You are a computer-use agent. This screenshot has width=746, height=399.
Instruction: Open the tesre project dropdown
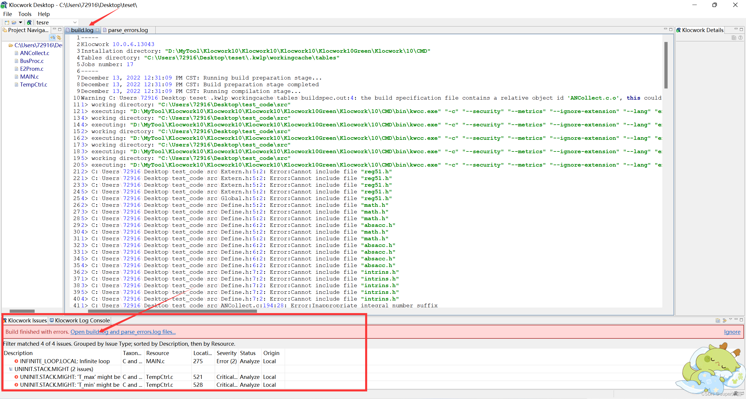(75, 22)
